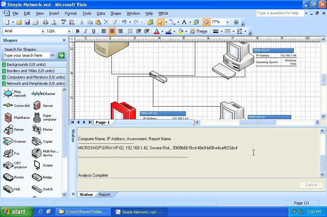Open the Shared Folder taskbar button
Image resolution: width=327 pixels, height=217 pixels.
(x=83, y=212)
